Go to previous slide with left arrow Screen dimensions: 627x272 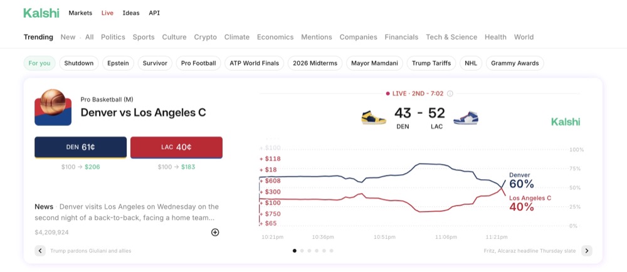(x=40, y=251)
